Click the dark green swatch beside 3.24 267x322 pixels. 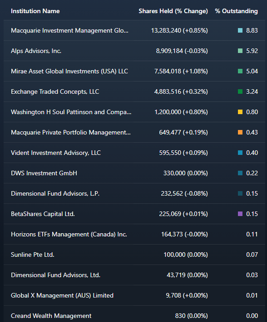[240, 91]
